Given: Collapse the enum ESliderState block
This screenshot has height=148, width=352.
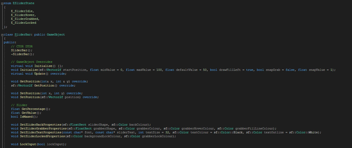Looking at the screenshot, I should (x=2, y=3).
